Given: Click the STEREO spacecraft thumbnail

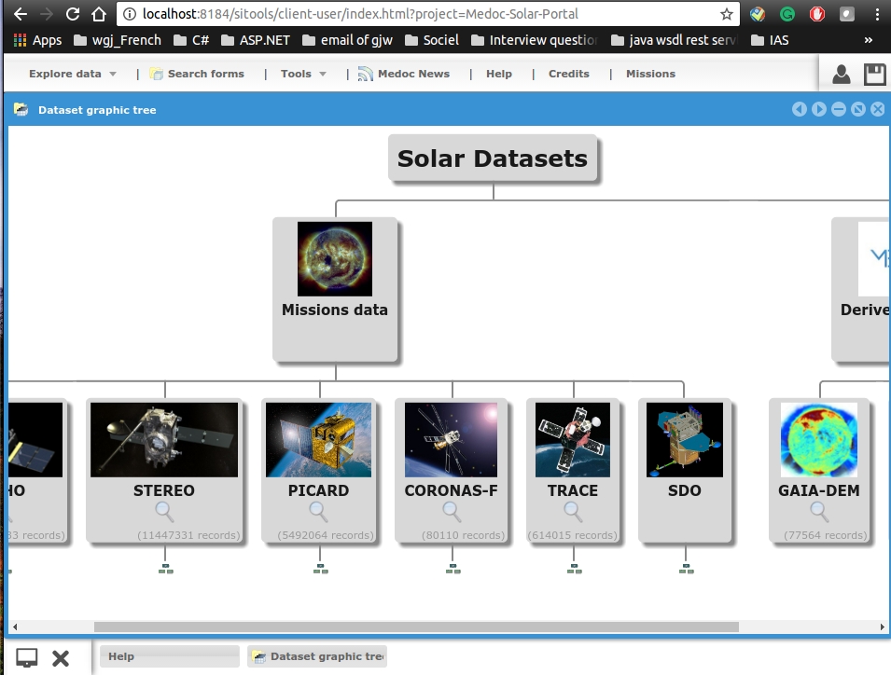Looking at the screenshot, I should [164, 440].
